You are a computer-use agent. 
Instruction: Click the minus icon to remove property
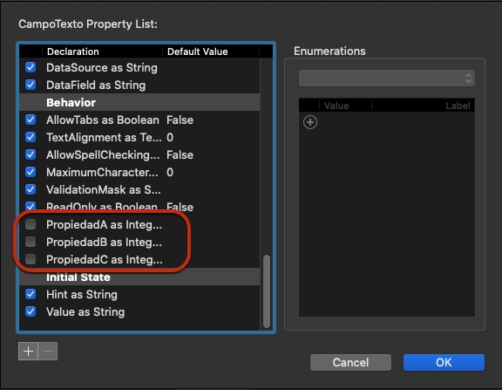click(x=48, y=352)
